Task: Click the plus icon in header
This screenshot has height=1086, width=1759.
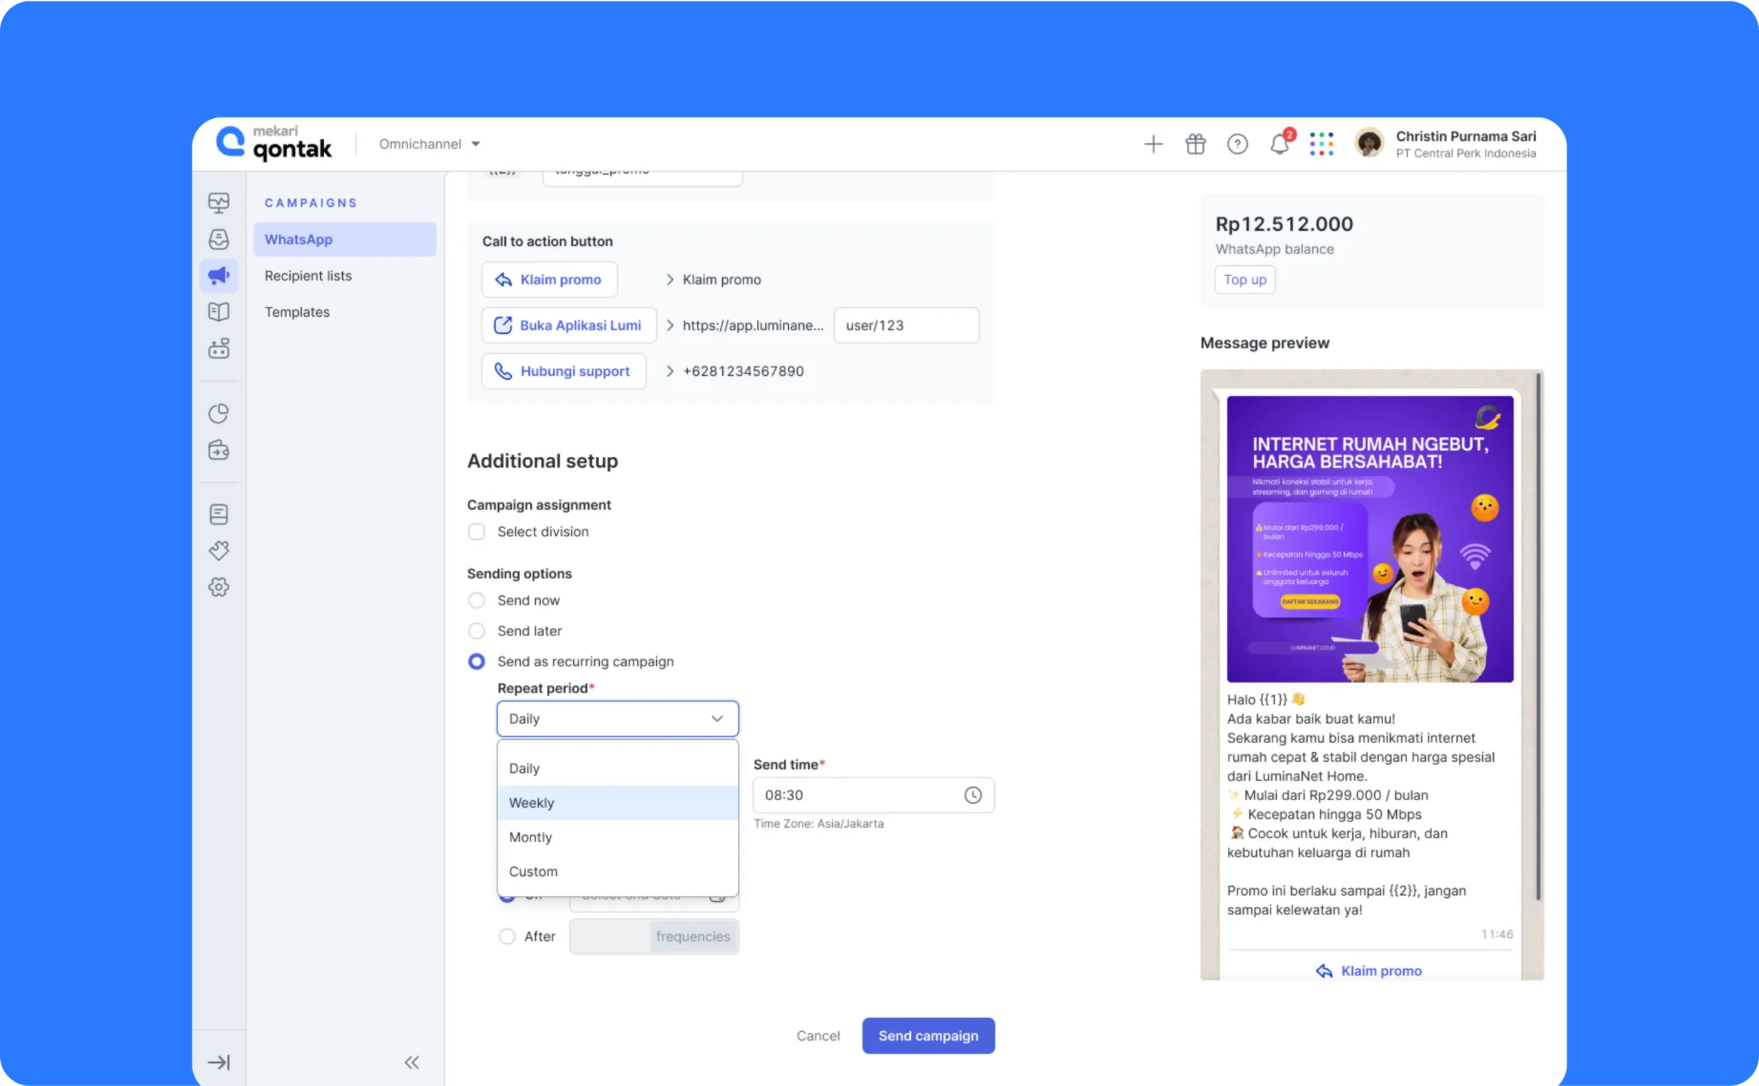Action: (x=1153, y=144)
